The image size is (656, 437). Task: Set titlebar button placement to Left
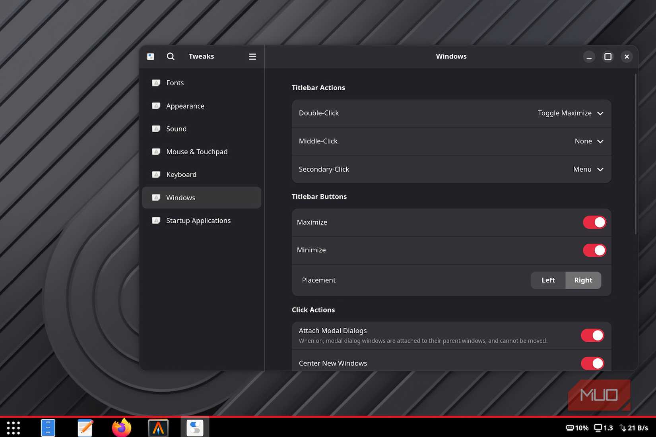coord(548,280)
